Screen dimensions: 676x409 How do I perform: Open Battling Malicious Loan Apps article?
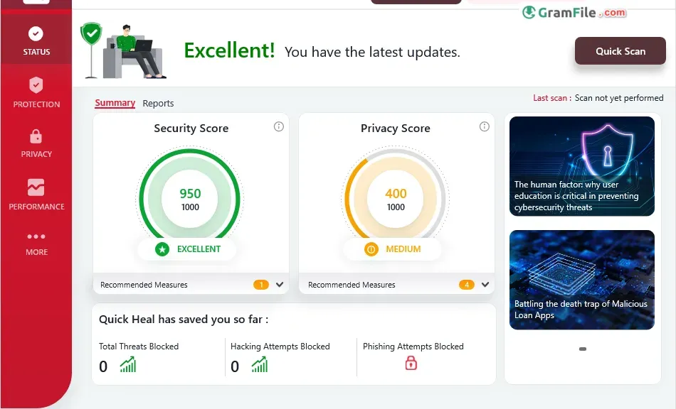[582, 280]
